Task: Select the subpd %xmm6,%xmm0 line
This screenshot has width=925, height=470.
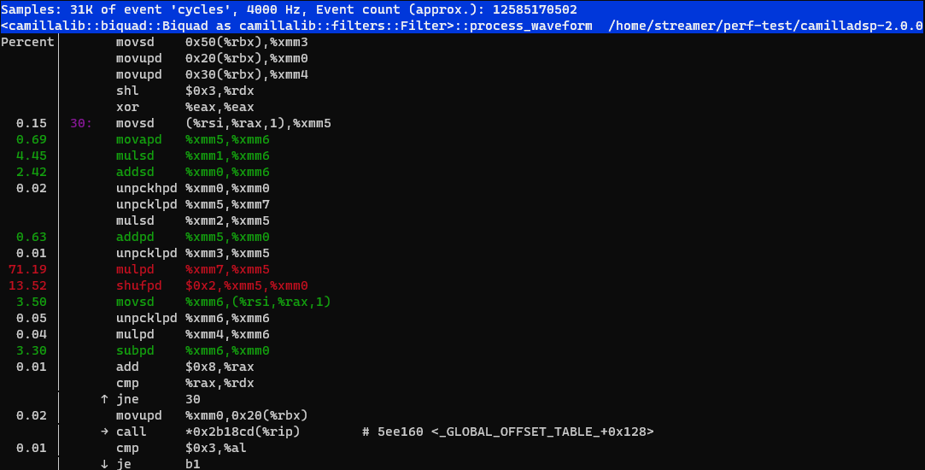Action: click(x=193, y=350)
